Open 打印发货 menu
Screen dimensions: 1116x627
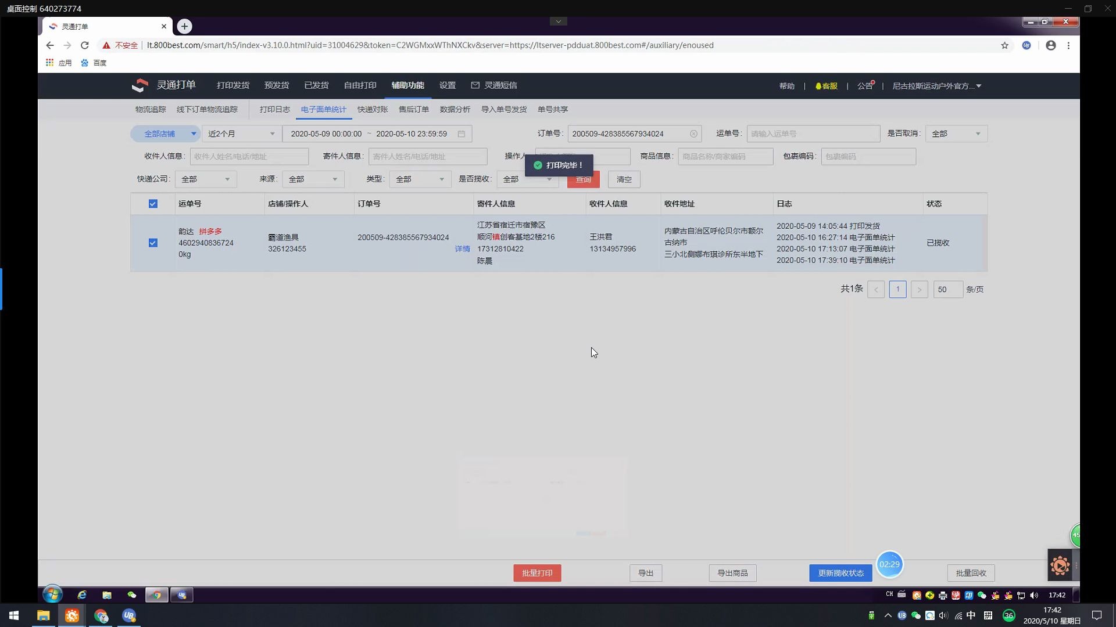tap(233, 85)
